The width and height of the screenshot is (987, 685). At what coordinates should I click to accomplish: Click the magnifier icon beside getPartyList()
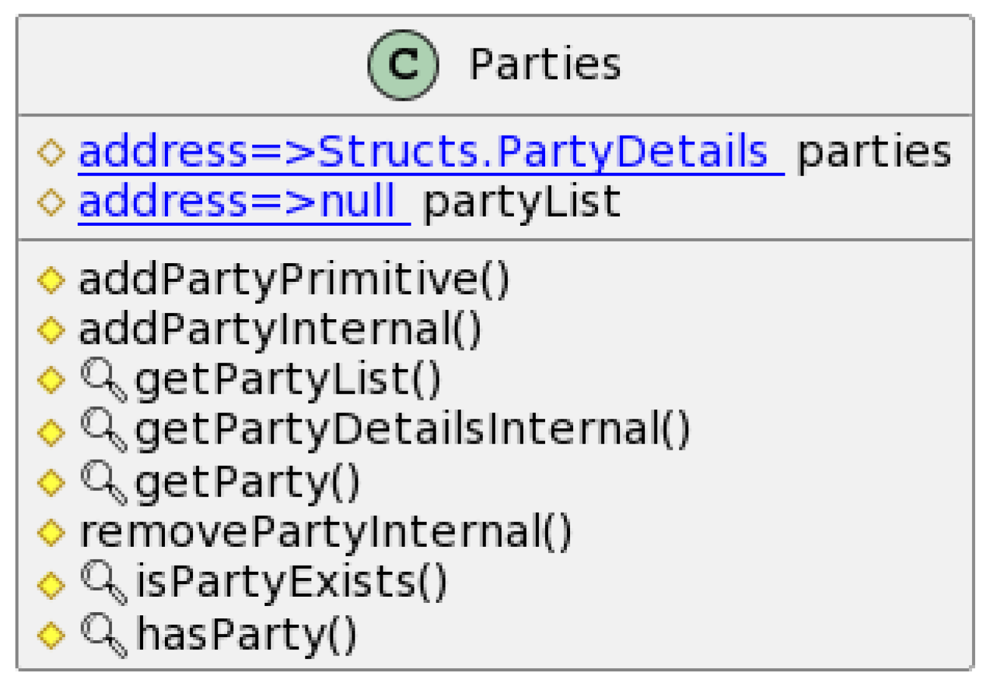(x=103, y=379)
